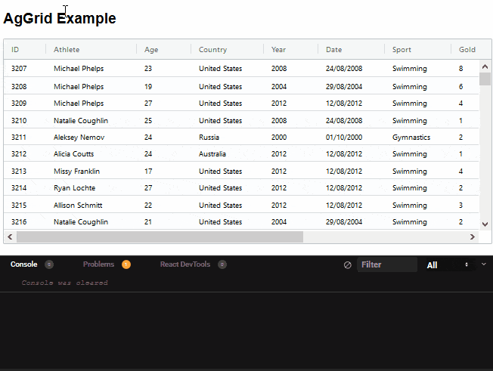Image resolution: width=493 pixels, height=371 pixels.
Task: Click the date 24/08/2008 in row 3207
Action: coord(344,69)
